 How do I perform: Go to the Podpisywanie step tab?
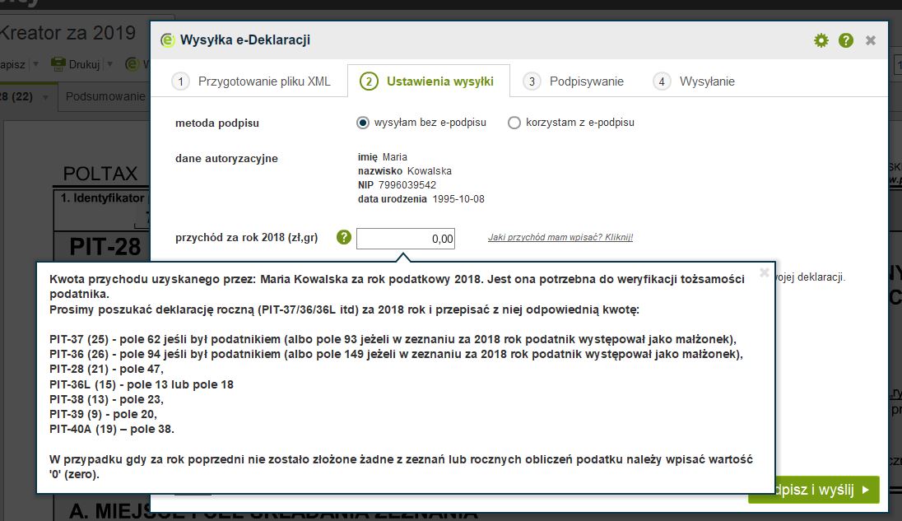[x=586, y=81]
